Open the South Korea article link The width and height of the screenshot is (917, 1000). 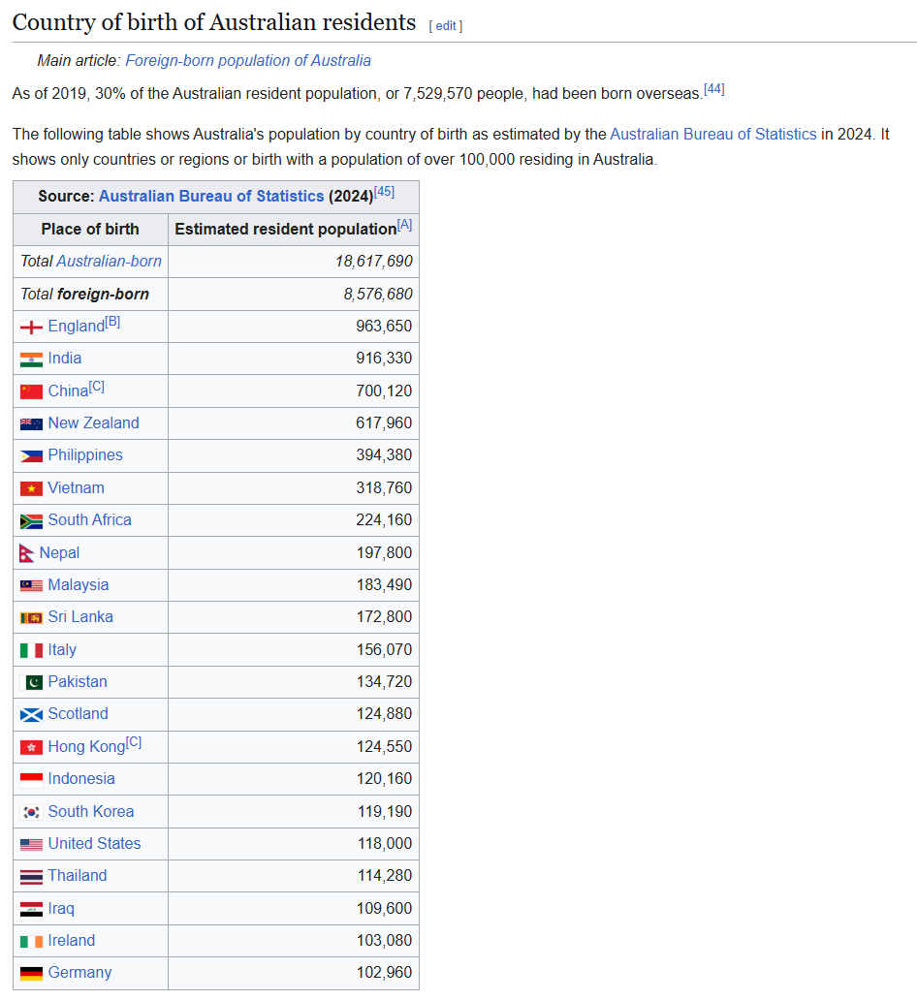click(90, 812)
